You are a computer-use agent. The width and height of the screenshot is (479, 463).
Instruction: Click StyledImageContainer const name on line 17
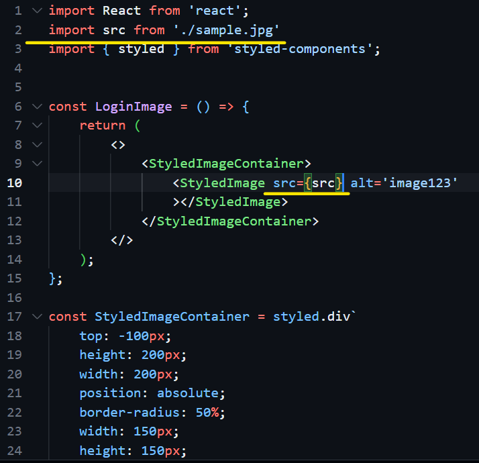[172, 317]
